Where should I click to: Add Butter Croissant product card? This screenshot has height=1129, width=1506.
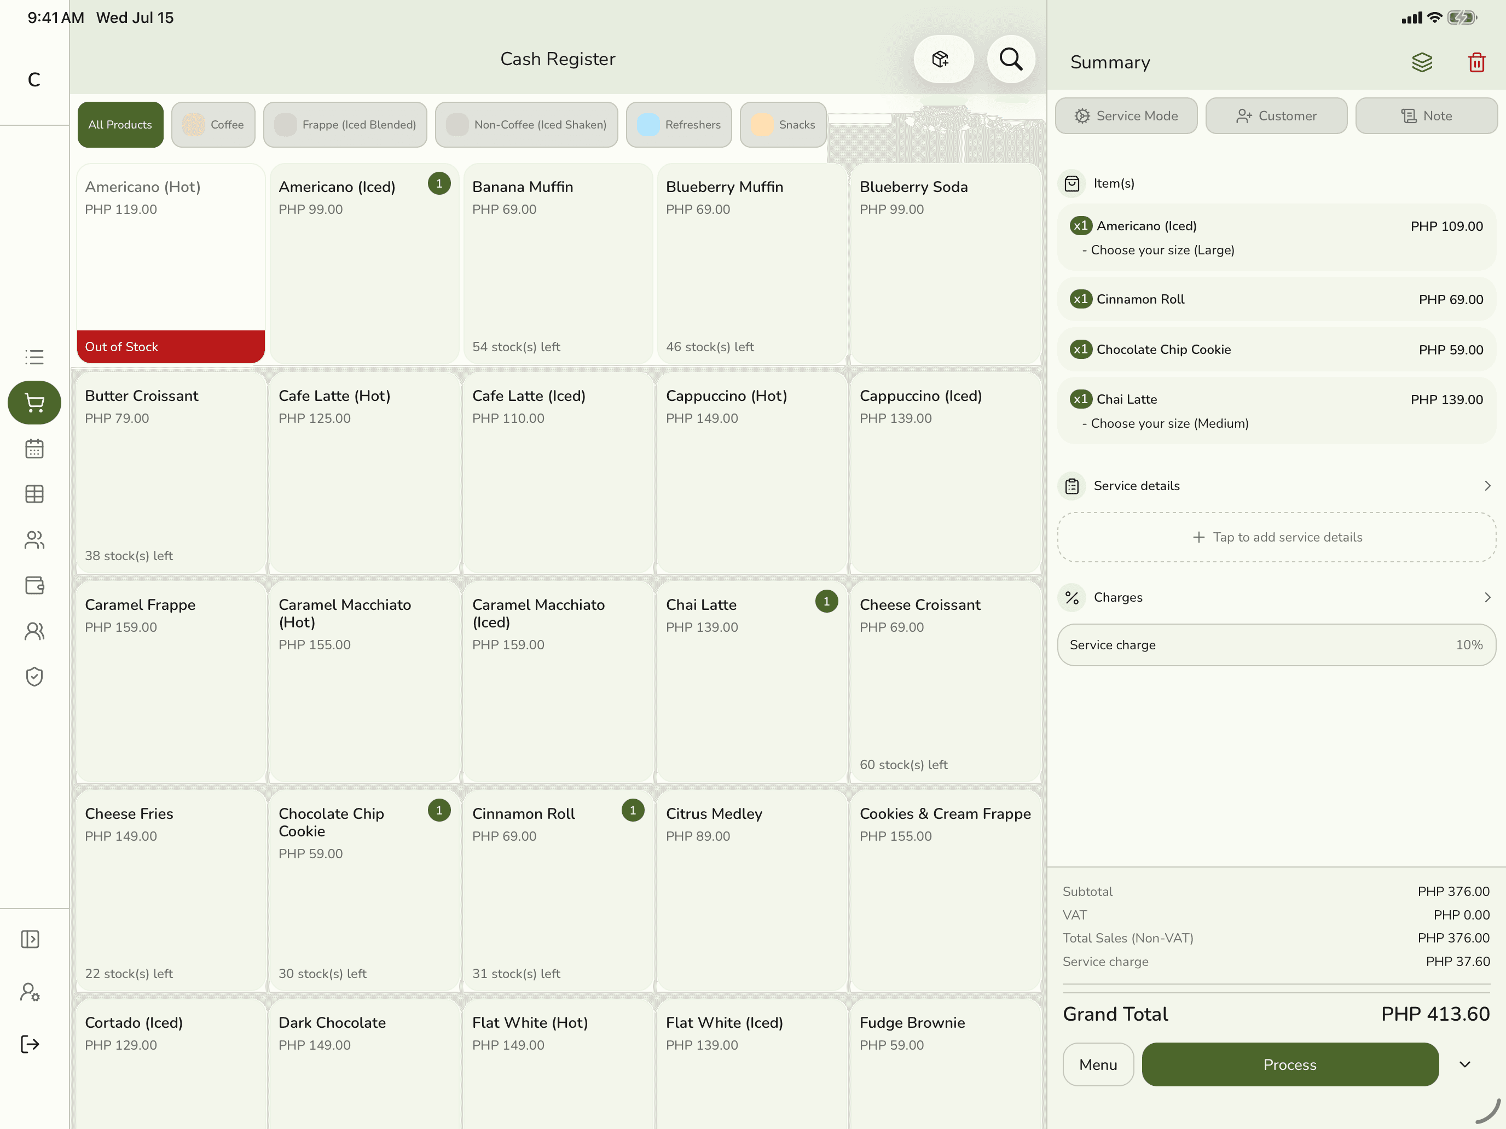[x=171, y=472]
